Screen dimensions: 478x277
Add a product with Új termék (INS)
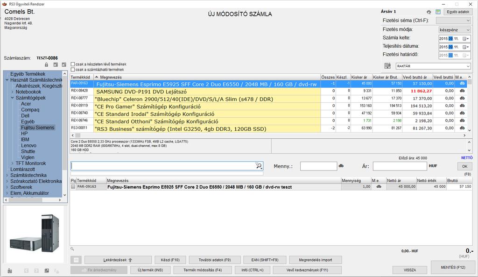(x=150, y=270)
